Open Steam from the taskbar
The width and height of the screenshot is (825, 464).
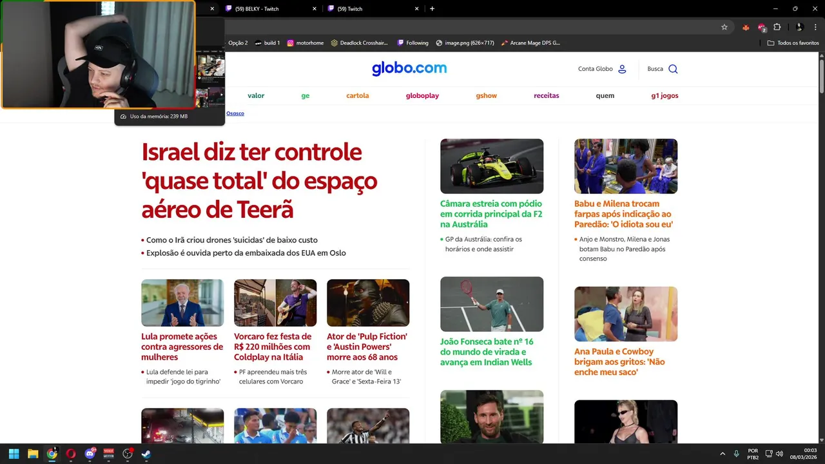tap(147, 454)
